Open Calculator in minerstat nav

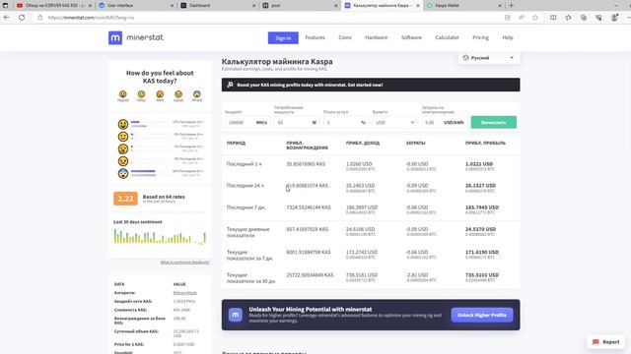(x=447, y=37)
